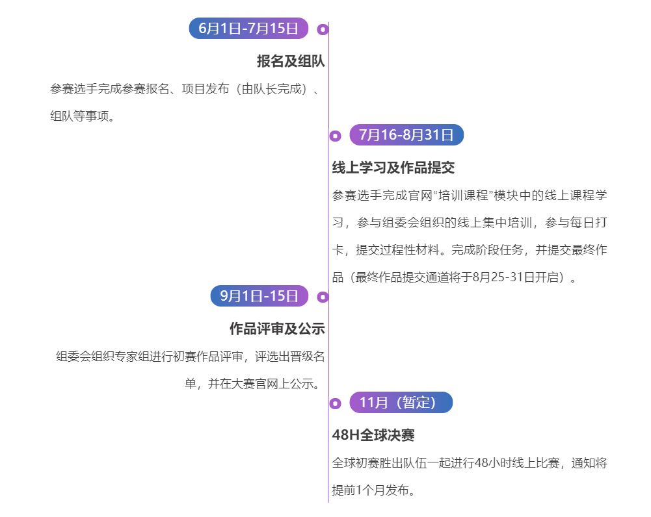Screen dimensions: 651x517
Task: Click the line mentioning 48小时线上比赛
Action: point(470,463)
